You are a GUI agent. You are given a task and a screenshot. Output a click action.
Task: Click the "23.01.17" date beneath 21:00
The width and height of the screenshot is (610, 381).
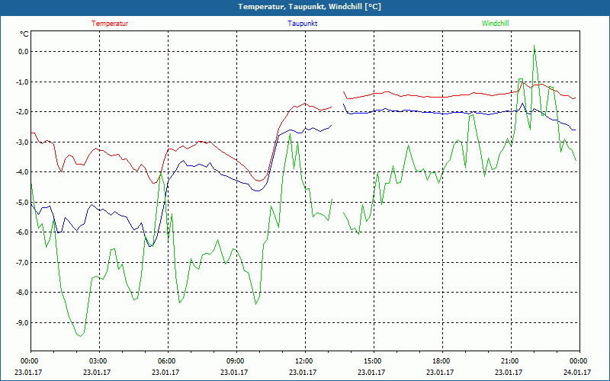(x=509, y=372)
